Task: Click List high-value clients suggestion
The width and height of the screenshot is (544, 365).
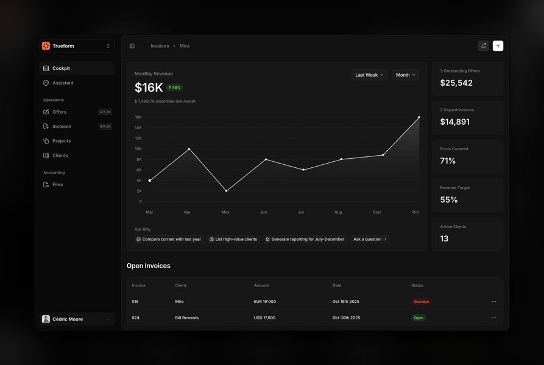Action: [233, 239]
